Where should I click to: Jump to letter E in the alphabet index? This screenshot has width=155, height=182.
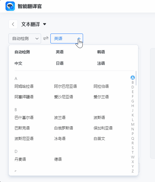pos(133,92)
